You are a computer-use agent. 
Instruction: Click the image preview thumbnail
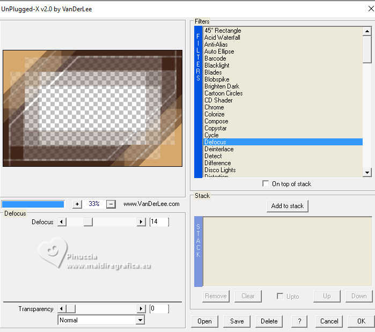(x=92, y=108)
